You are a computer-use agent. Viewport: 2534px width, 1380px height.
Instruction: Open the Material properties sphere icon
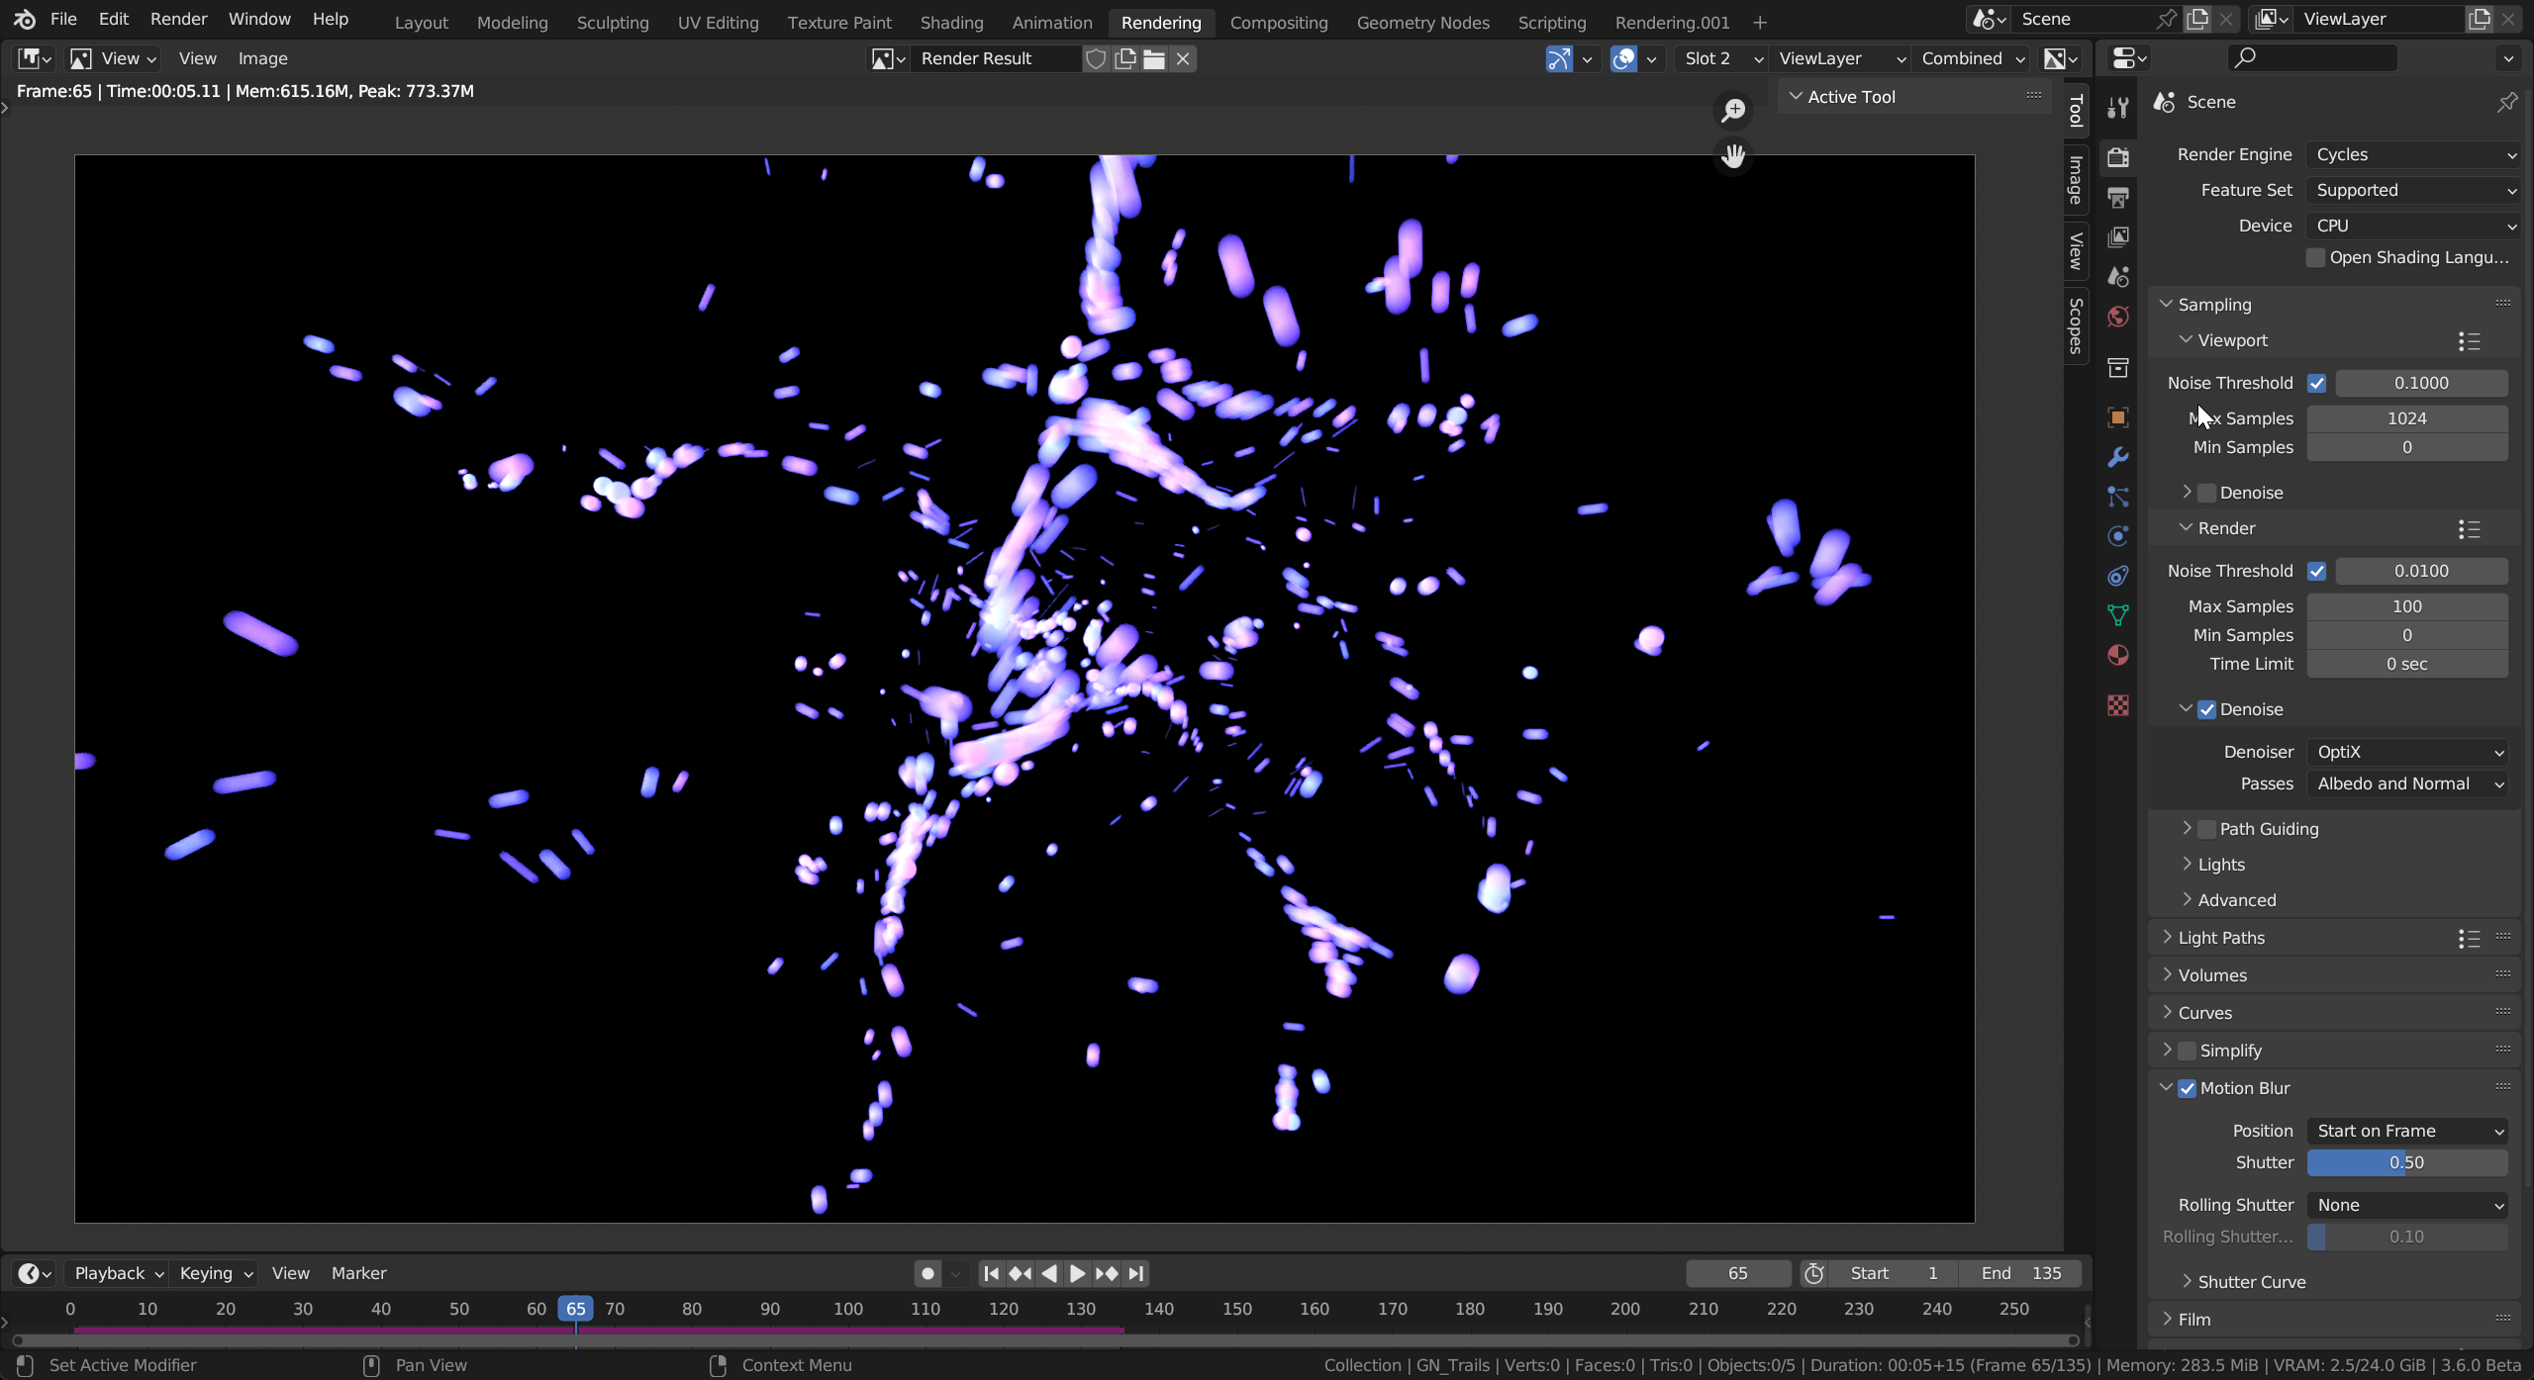(2118, 655)
